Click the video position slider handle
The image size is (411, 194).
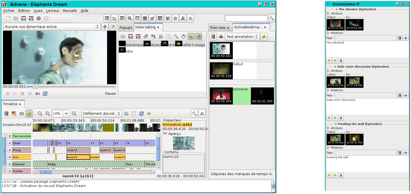pyautogui.click(x=35, y=87)
